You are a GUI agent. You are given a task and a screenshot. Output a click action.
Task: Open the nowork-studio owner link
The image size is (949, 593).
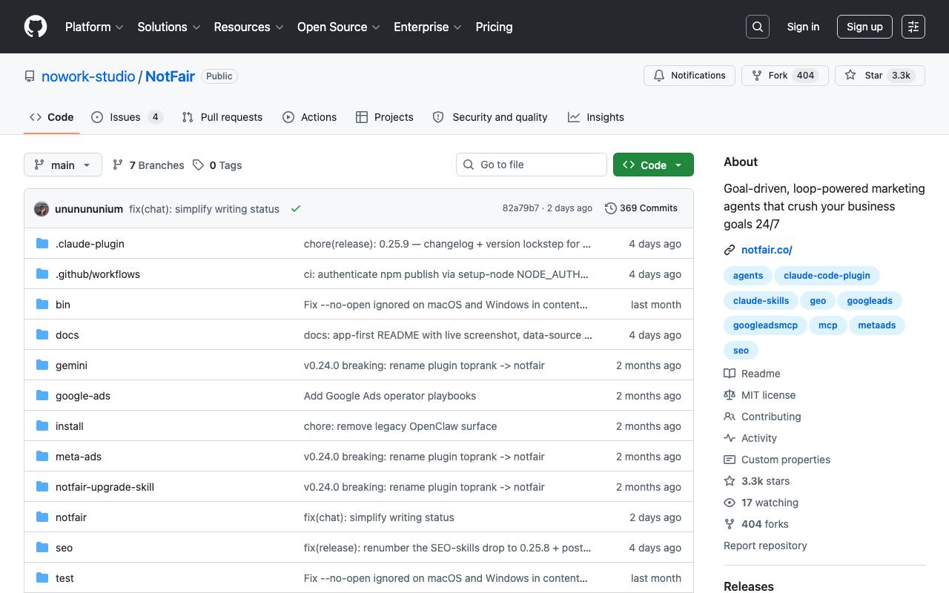(88, 76)
